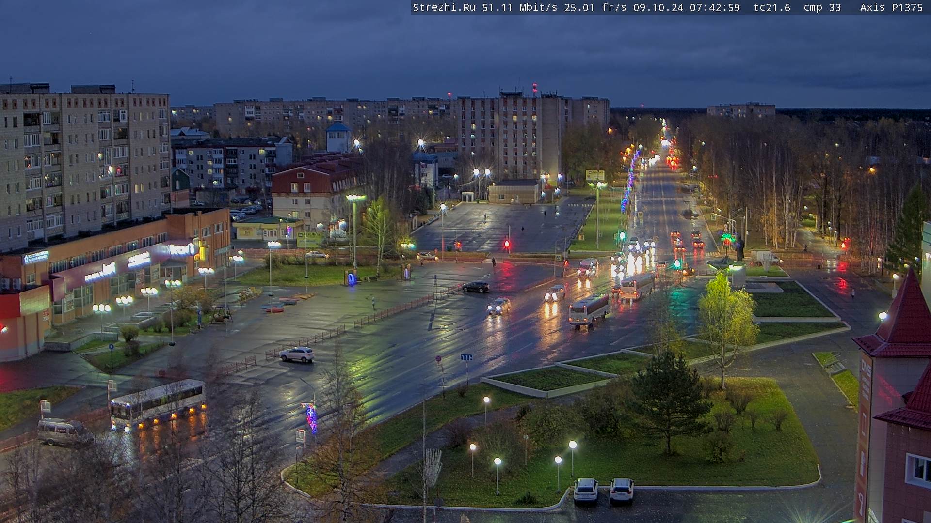
Task: Click the Strezhi.Ru overlay text
Action: tap(444, 7)
